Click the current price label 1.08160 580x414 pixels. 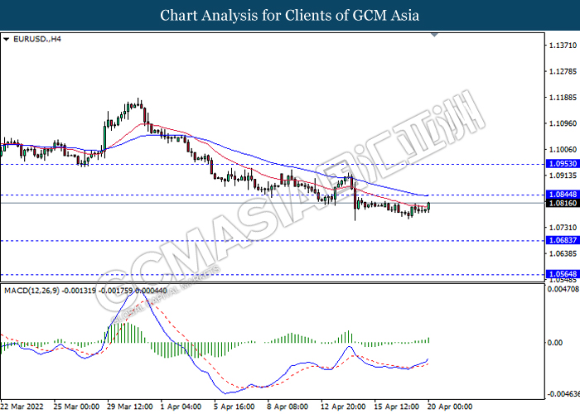(563, 204)
